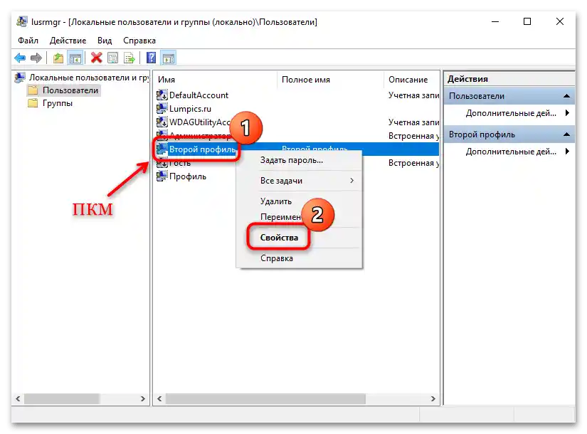Click Встроенная description in Гость row

(x=413, y=163)
